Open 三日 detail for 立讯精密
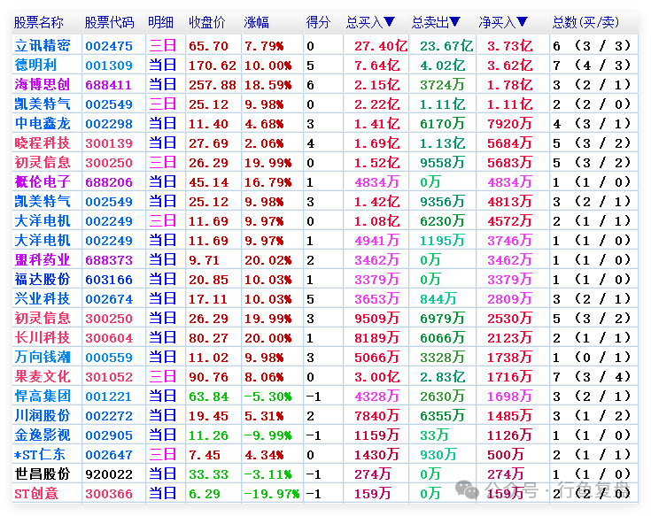Screen dimensions: 651x516 (x=163, y=46)
